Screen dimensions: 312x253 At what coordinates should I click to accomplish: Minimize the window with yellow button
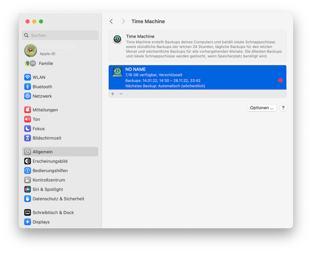[x=34, y=22]
